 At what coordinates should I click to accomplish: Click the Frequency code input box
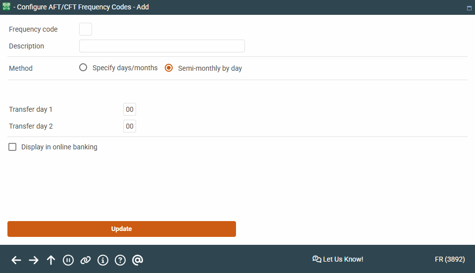86,29
